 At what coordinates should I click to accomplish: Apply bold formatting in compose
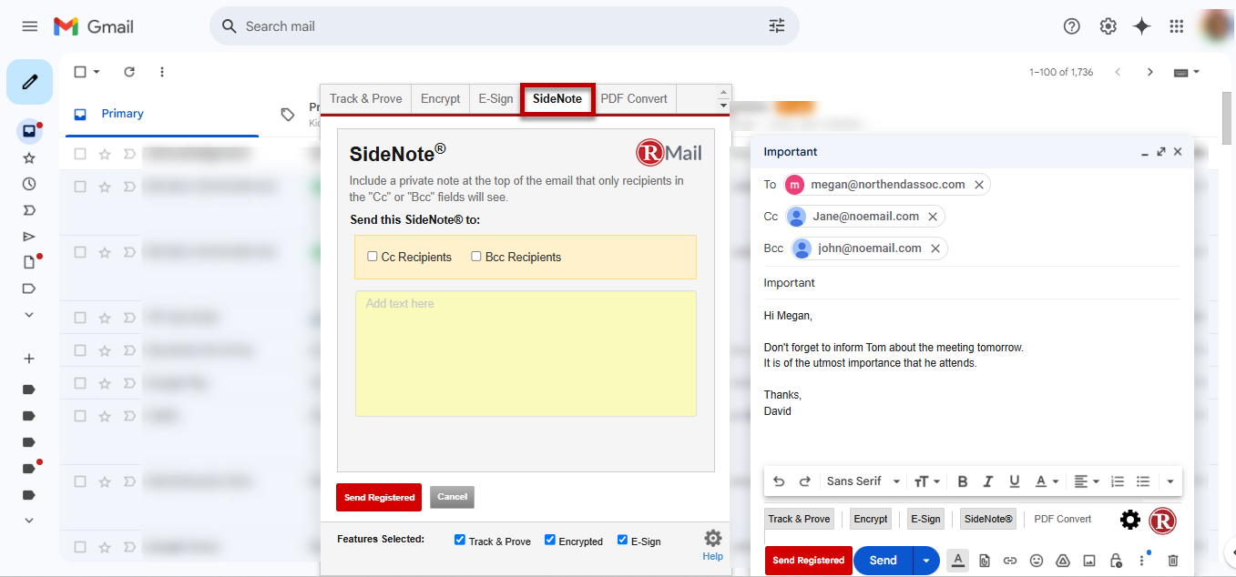click(x=963, y=481)
